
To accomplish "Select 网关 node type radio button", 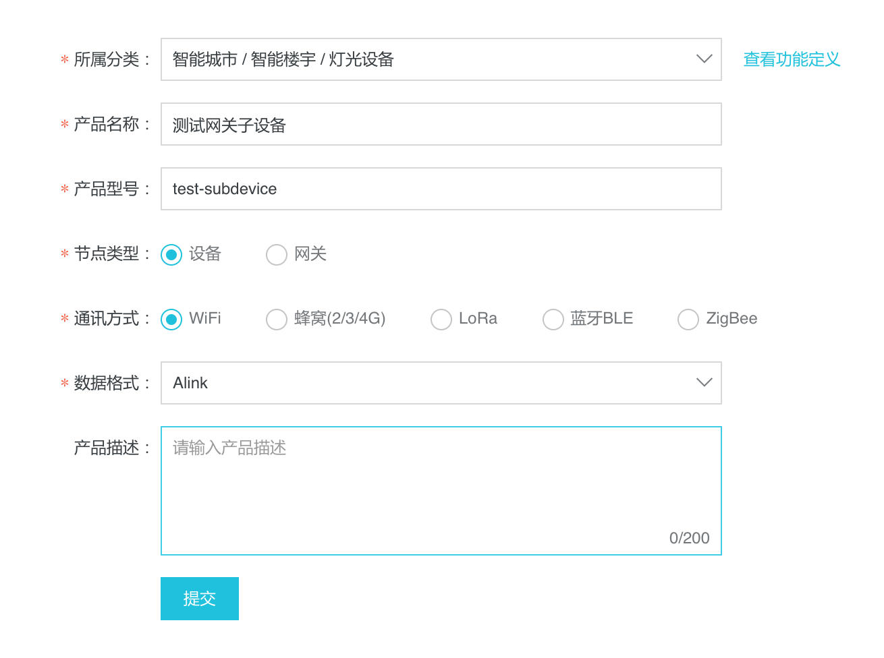I will 277,254.
